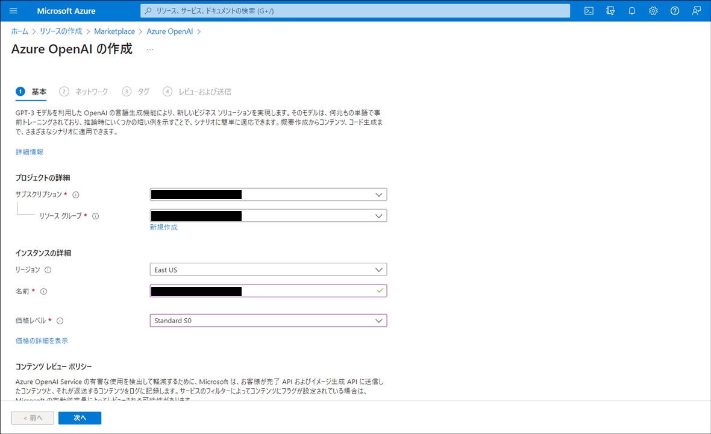Go to Marketplace breadcrumb
The width and height of the screenshot is (711, 434).
tap(114, 31)
